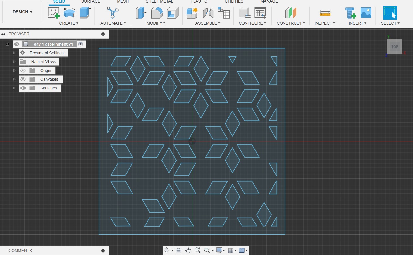The image size is (413, 255).
Task: Show the hidden Origin folder
Action: click(x=23, y=70)
